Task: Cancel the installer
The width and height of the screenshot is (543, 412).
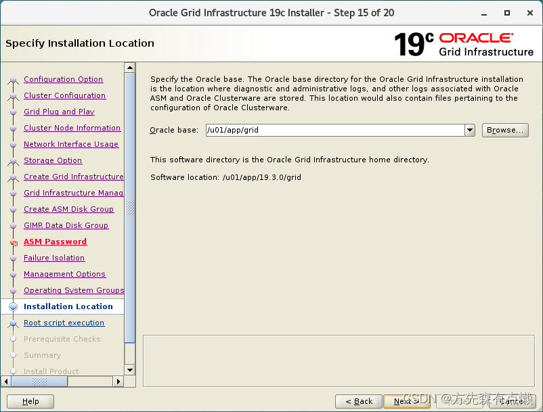Action: click(513, 401)
